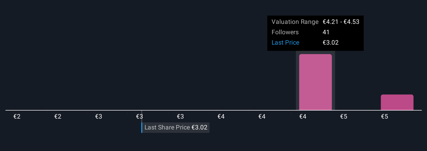Click the second €2 axis label

point(58,116)
